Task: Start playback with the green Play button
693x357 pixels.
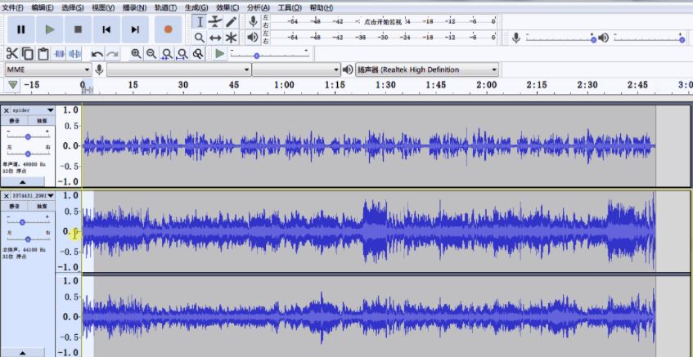Action: 49,29
